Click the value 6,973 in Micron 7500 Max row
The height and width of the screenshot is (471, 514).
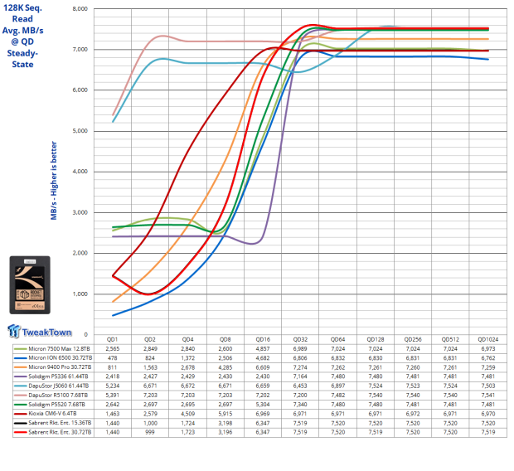pos(487,349)
